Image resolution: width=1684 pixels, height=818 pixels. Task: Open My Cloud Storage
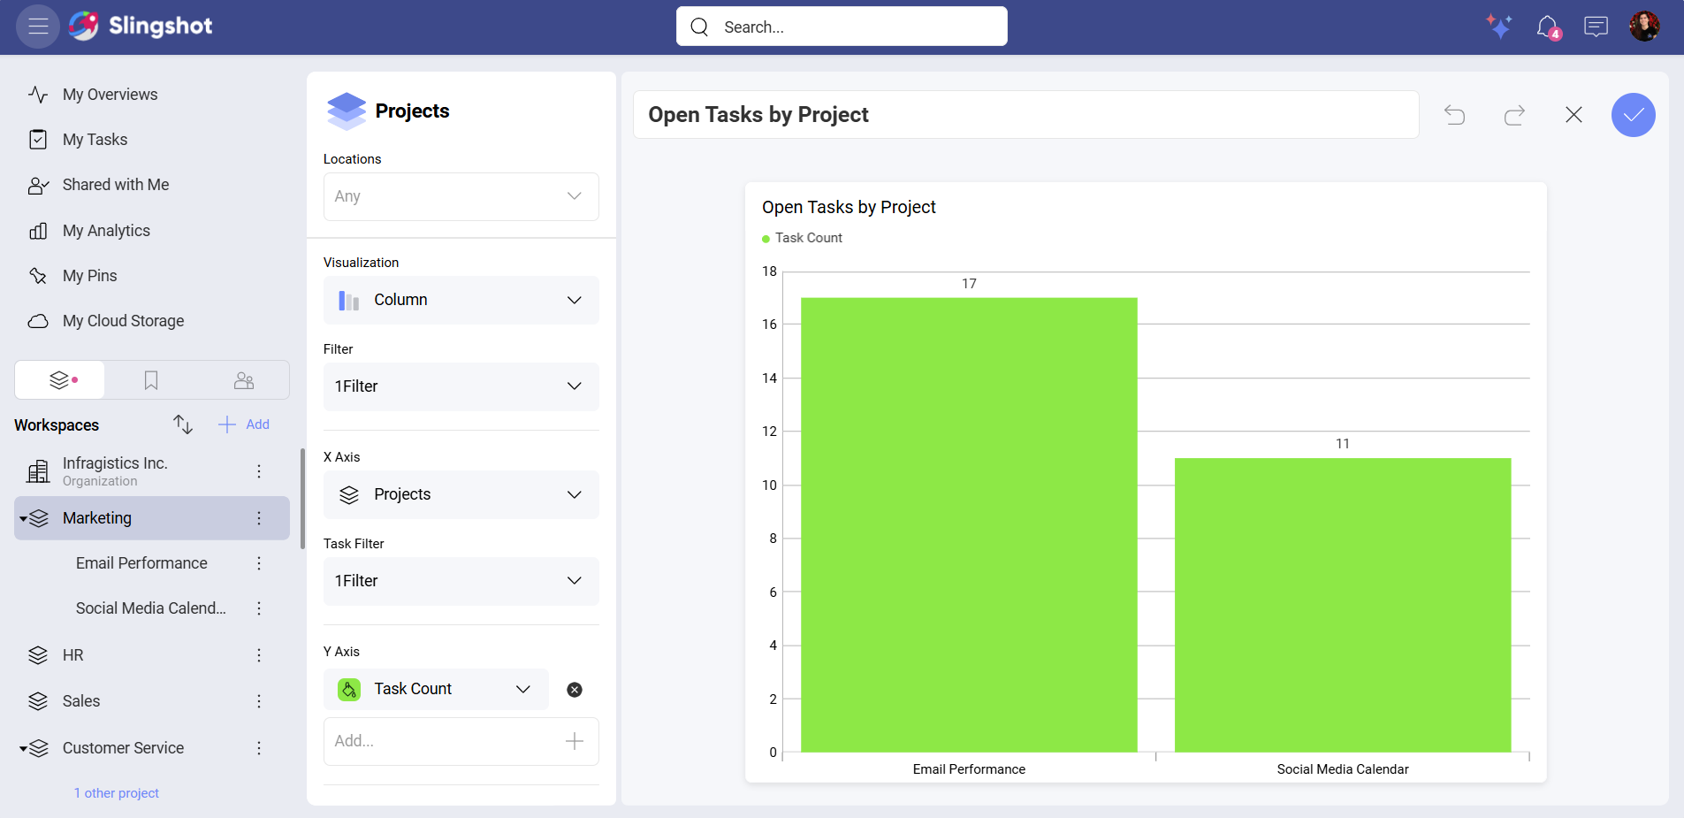123,320
